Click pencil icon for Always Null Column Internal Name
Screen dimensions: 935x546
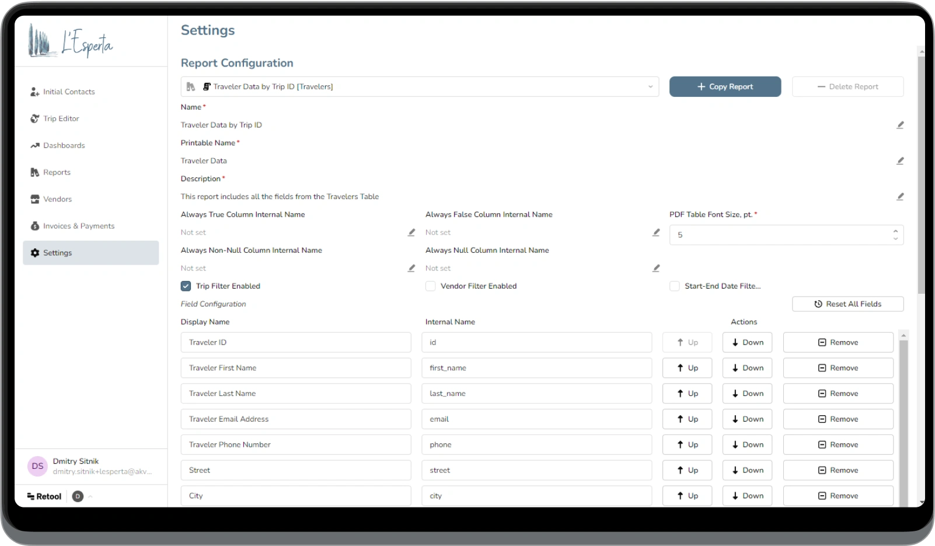coord(656,268)
